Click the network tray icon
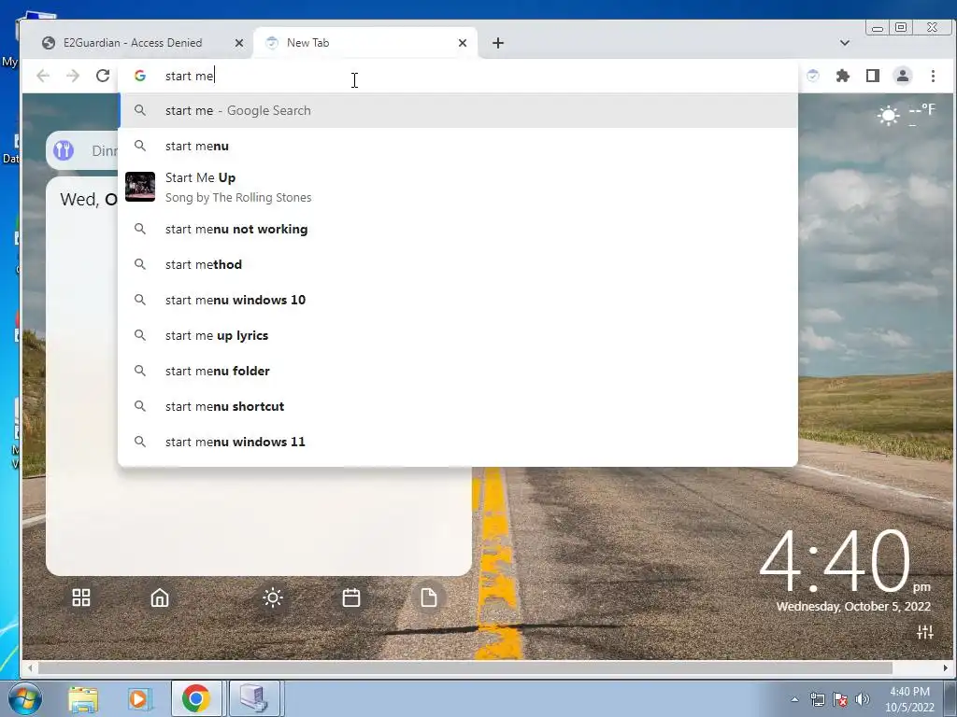This screenshot has height=717, width=957. click(817, 699)
